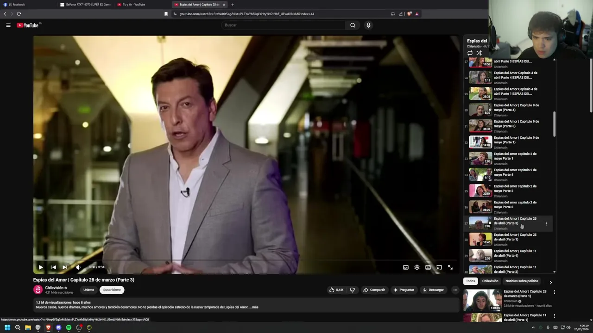Open File Explorer from taskbar
Screen dimensions: 593x333
pos(28,327)
